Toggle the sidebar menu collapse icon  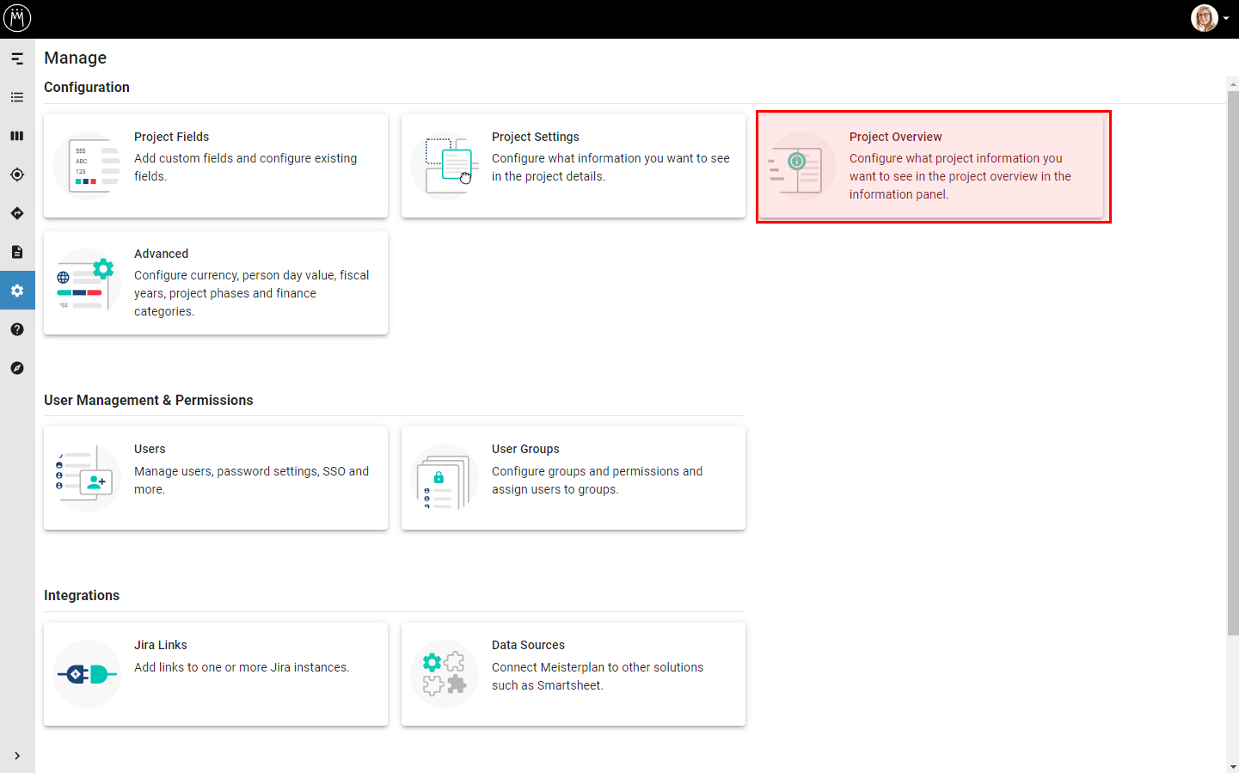coord(17,58)
